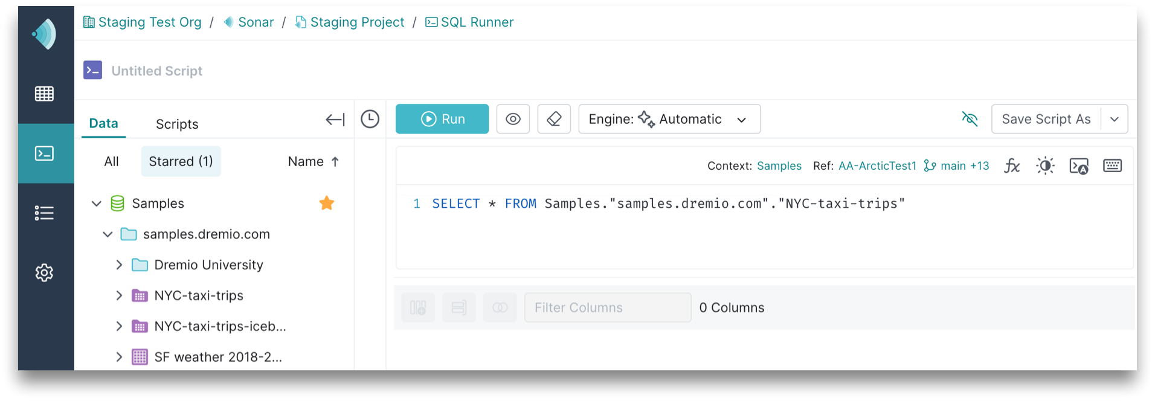Click the Untitled Script name
The width and height of the screenshot is (1155, 401).
157,71
